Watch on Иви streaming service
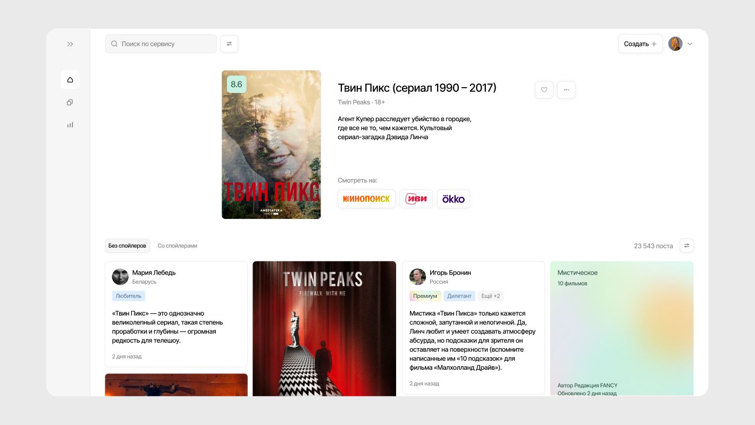The width and height of the screenshot is (755, 425). pos(416,199)
